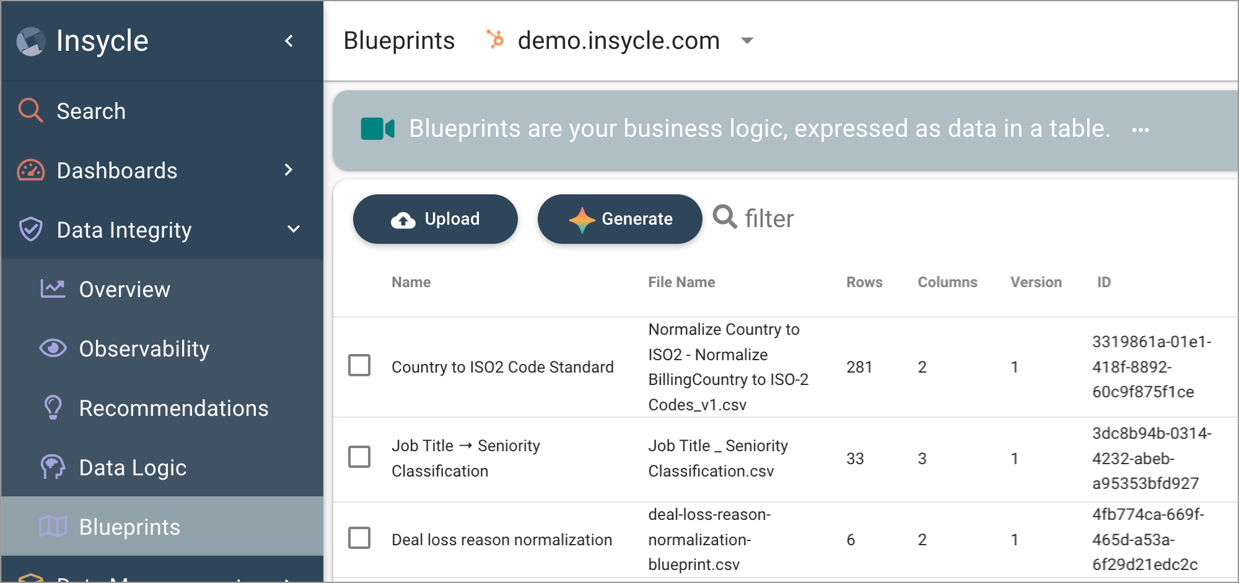Check the Country to ISO2 Code Standard row

point(359,366)
